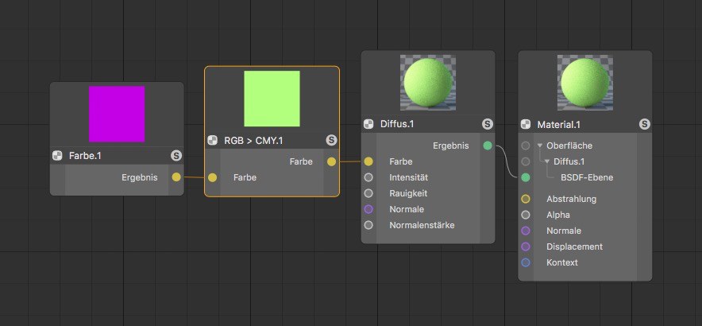Screen dimensions: 702x326
Task: Click the RGB > CMY.1 node type icon
Action: pos(212,141)
